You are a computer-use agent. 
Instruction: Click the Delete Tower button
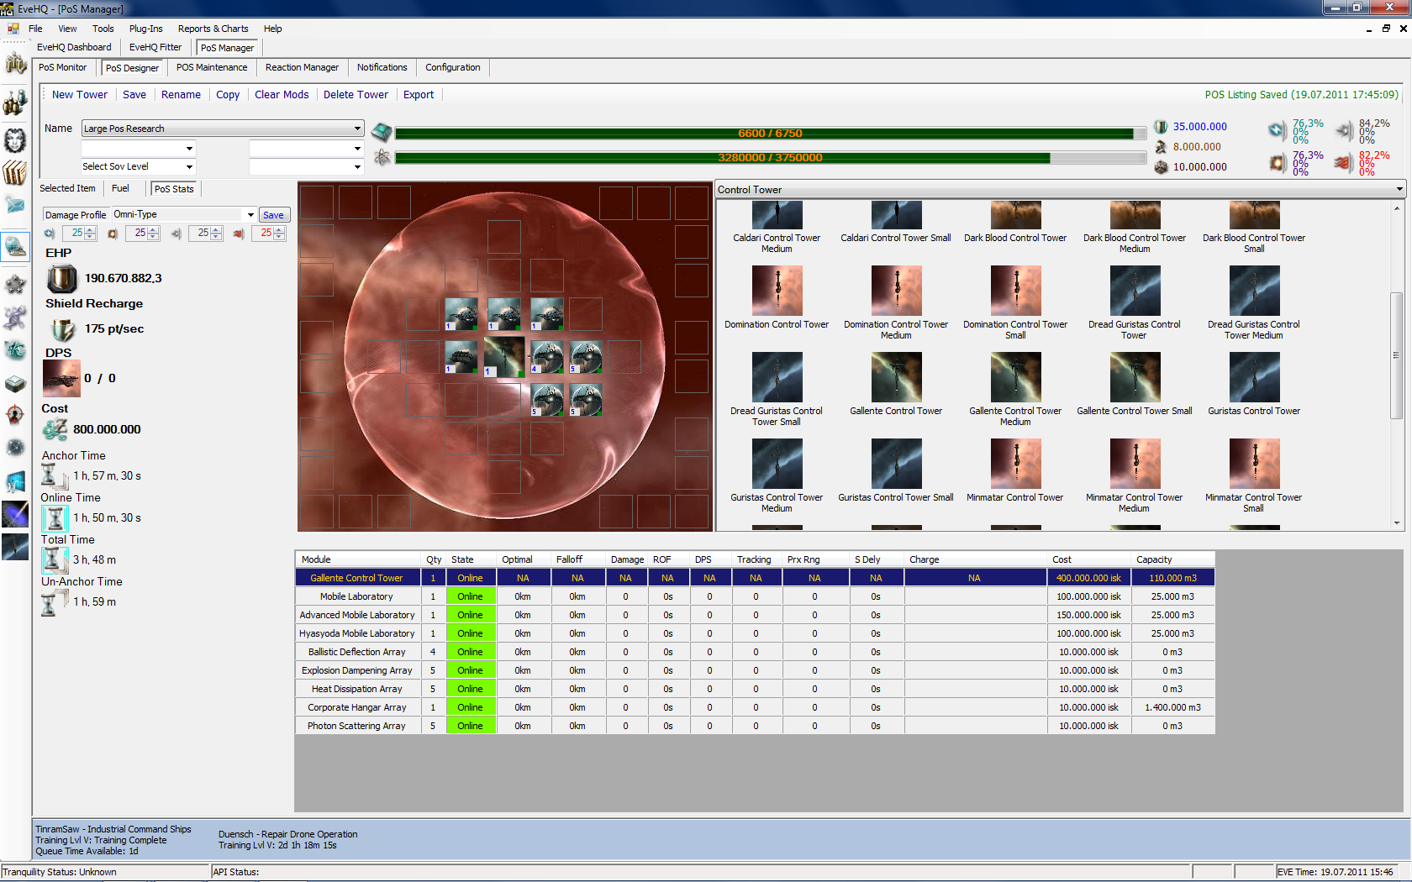356,95
